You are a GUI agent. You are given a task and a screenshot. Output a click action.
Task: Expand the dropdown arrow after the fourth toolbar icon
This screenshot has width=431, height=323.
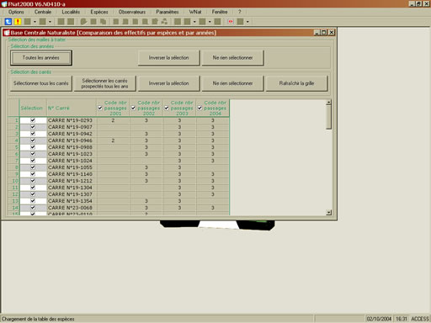click(50, 22)
